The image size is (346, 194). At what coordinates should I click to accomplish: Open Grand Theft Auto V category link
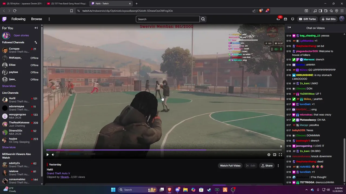pos(58,173)
